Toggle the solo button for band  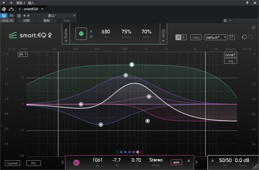click(x=176, y=162)
